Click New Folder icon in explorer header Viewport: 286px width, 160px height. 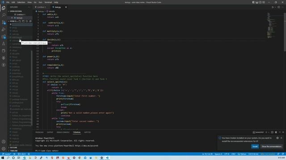(23, 21)
